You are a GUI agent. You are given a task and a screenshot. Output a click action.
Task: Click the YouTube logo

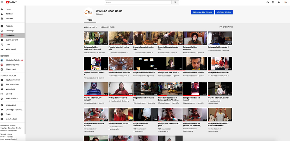(x=11, y=2)
